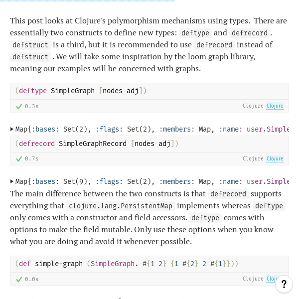Click the 0.3s runtime indicator
The image size is (299, 299).
point(32,106)
